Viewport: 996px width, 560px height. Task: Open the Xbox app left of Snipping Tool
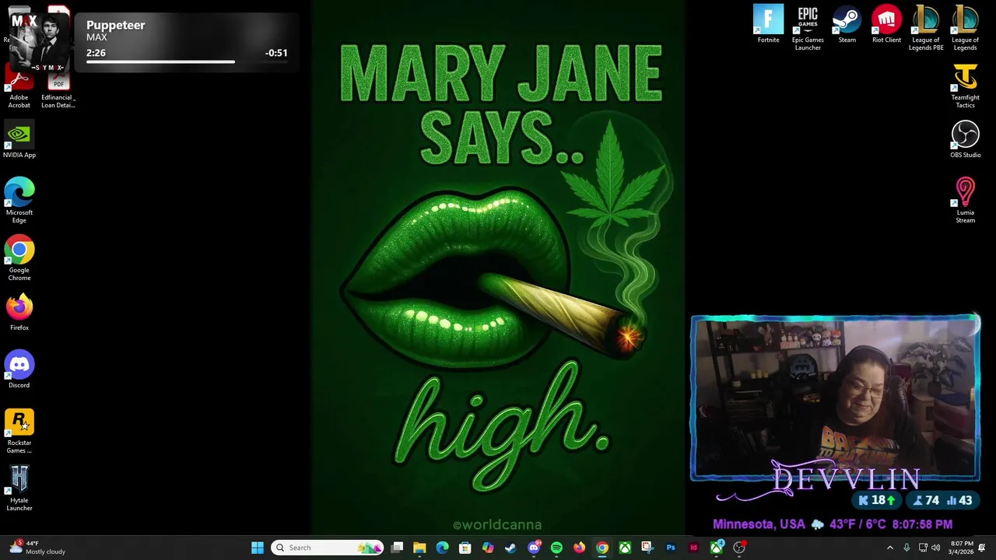click(x=625, y=548)
